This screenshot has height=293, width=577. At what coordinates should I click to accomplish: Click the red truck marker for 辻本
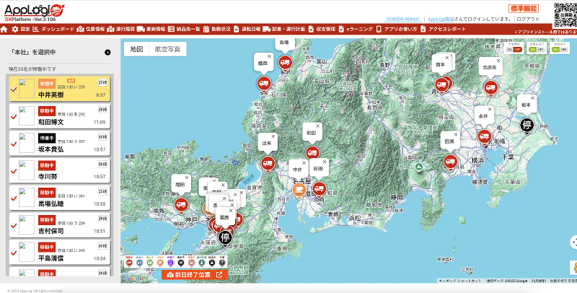click(x=267, y=164)
